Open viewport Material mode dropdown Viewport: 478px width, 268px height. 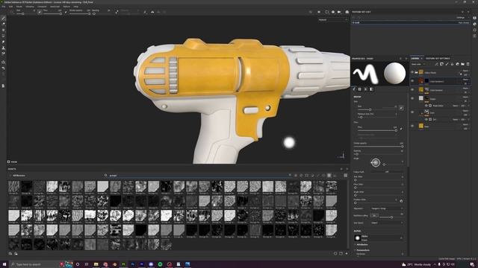pyautogui.click(x=332, y=20)
